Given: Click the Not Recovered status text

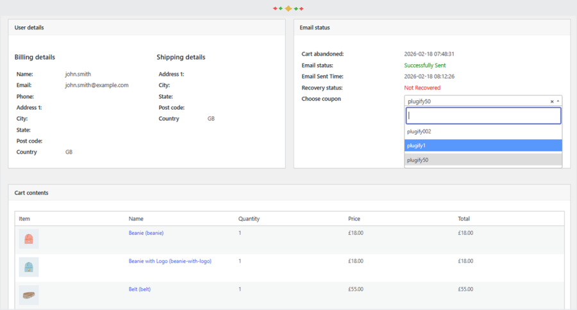Looking at the screenshot, I should 422,88.
